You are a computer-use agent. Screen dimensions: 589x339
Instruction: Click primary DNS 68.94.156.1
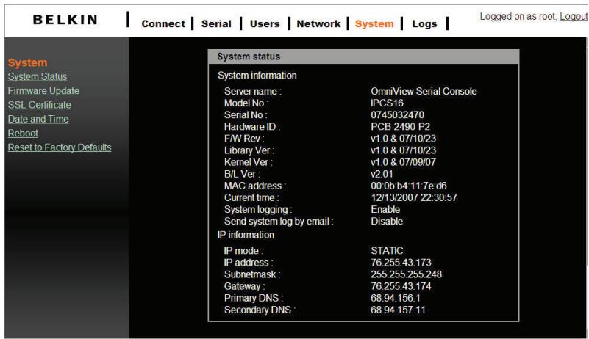coord(396,298)
